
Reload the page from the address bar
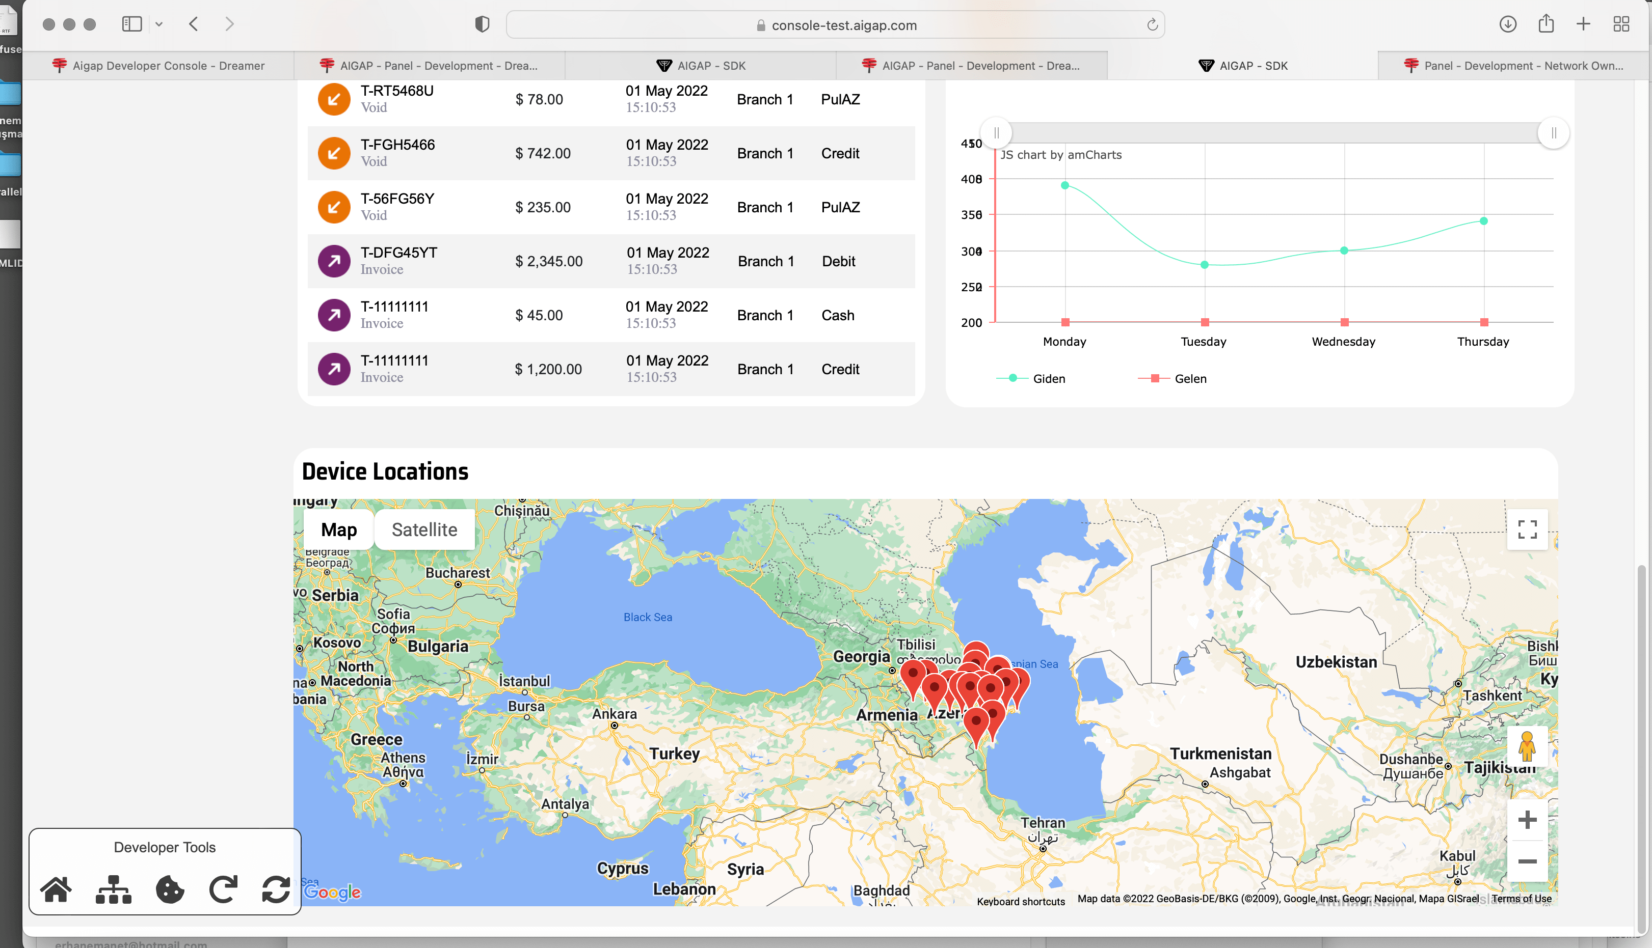tap(1152, 25)
